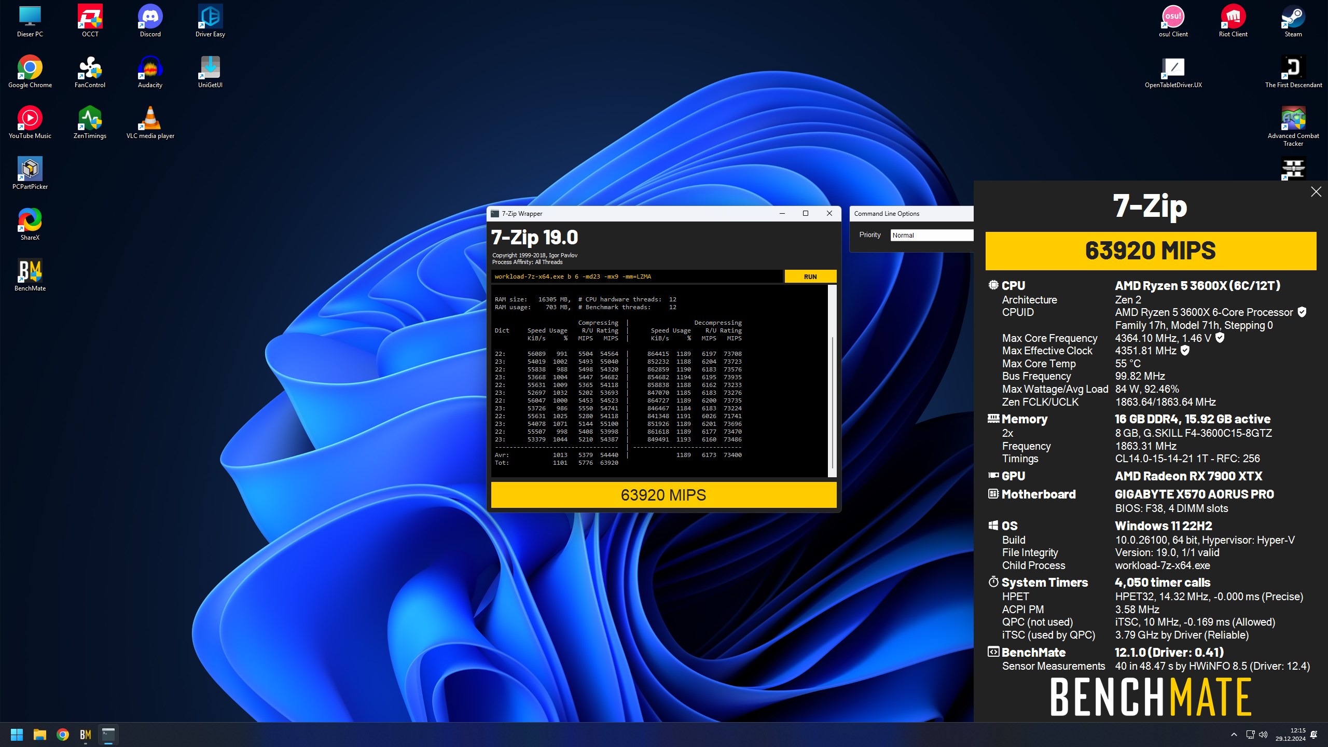The image size is (1328, 747).
Task: Click AMD Ryzen 5 3600X (6C/12T) heading
Action: [1197, 285]
